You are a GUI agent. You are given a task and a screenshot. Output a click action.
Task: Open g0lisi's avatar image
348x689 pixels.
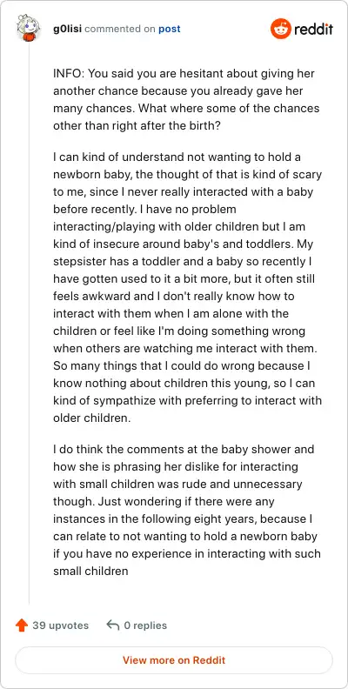pyautogui.click(x=29, y=29)
